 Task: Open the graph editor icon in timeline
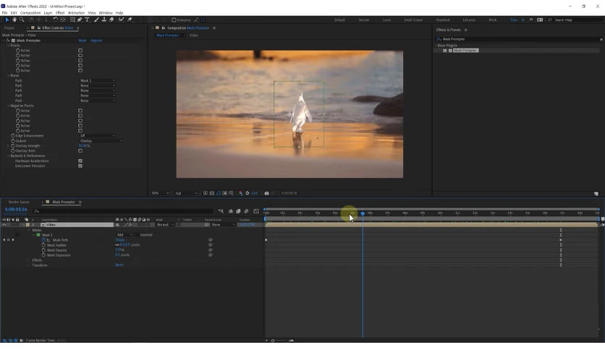tap(256, 211)
